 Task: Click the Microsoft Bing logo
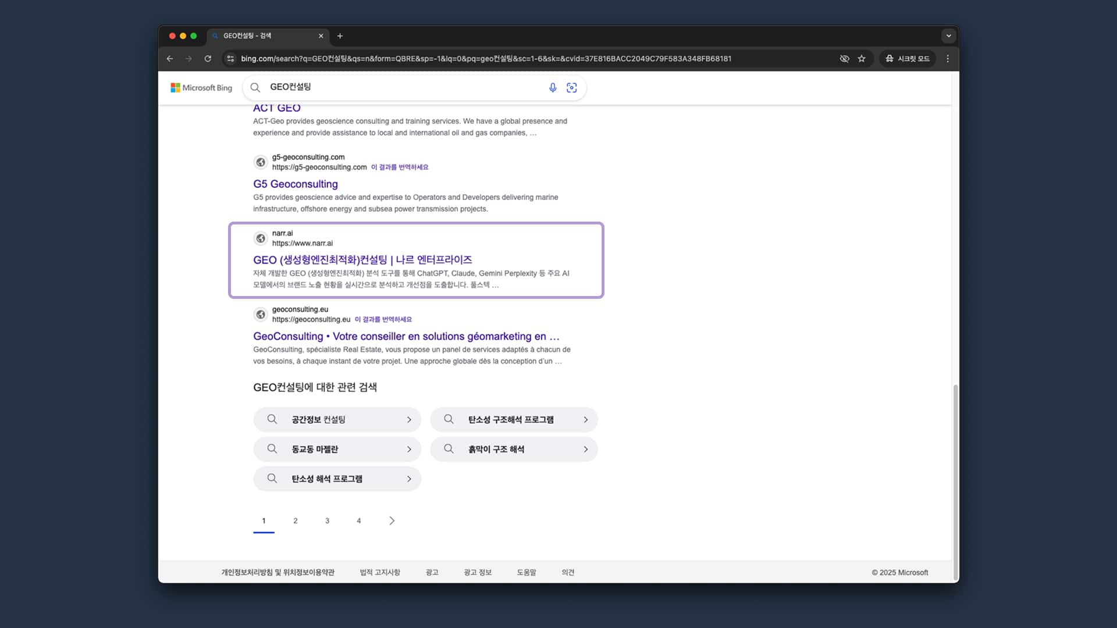(201, 87)
